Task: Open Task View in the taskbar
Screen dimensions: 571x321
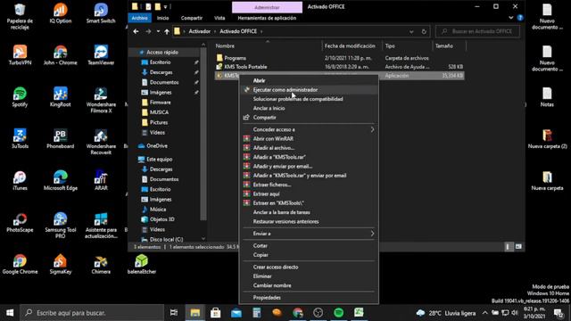Action: point(174,313)
